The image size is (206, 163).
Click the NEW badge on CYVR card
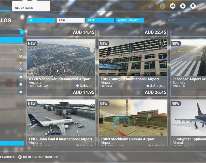tap(32, 43)
